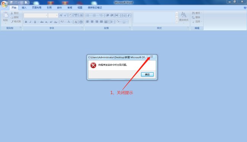Click the 确定 button in the error dialog
The image size is (247, 142).
(147, 74)
